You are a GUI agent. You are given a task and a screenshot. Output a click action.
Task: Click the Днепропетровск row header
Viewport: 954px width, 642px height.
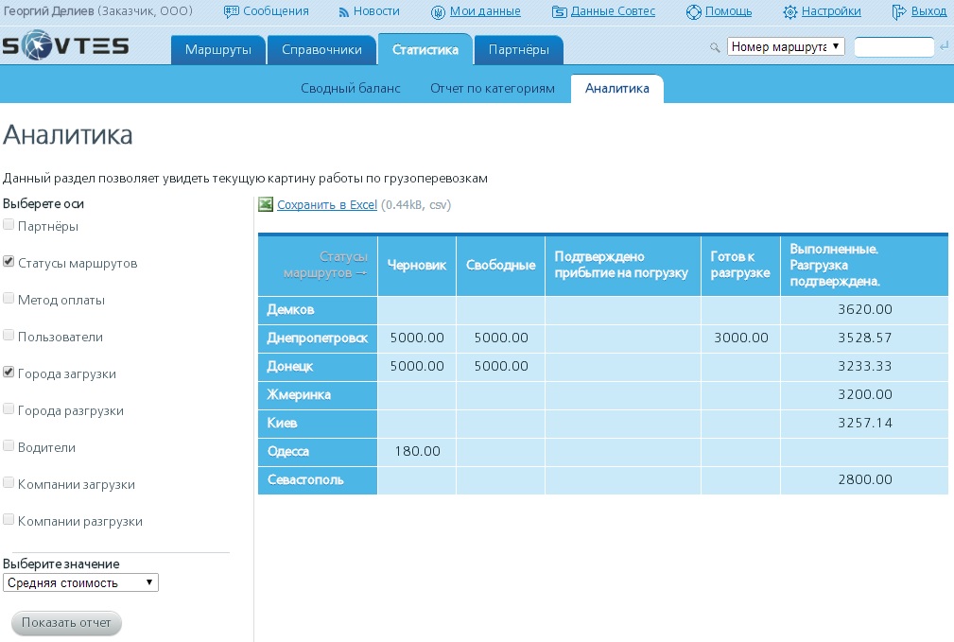tap(318, 338)
